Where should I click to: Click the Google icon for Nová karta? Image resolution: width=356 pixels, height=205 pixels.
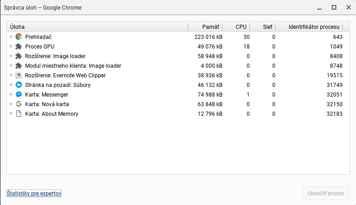(19, 104)
